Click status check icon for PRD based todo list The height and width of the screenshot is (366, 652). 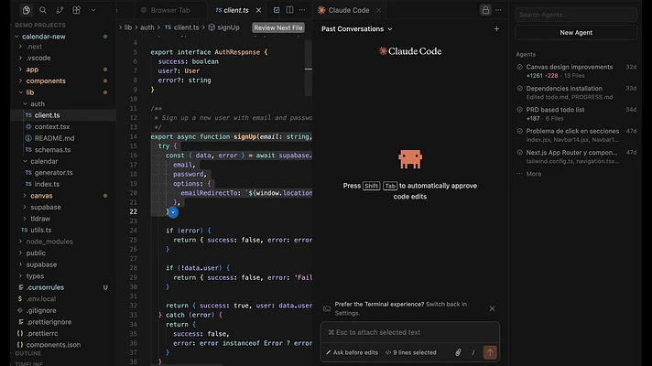[x=520, y=110]
